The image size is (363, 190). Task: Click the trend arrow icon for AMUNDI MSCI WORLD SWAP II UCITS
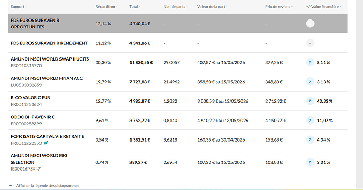pyautogui.click(x=310, y=62)
